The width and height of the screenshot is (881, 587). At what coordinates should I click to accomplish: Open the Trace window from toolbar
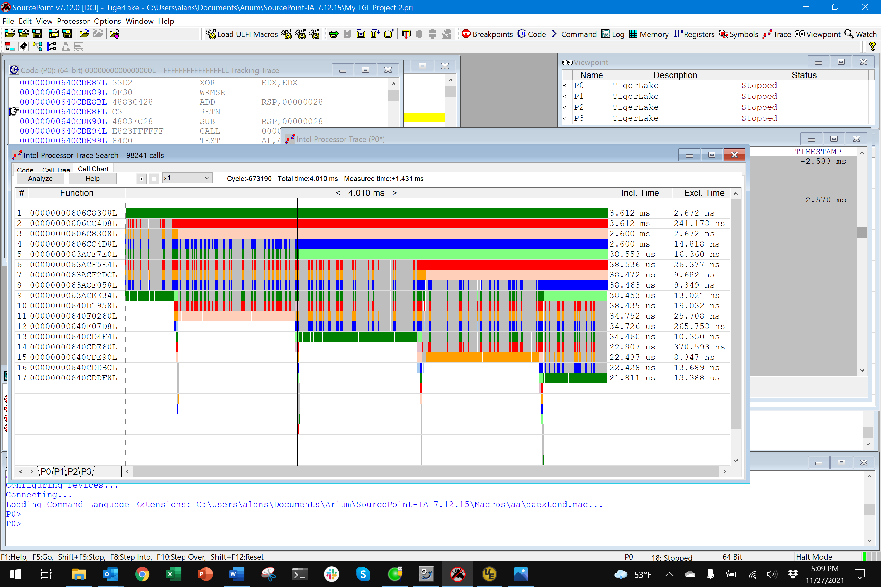click(x=776, y=34)
